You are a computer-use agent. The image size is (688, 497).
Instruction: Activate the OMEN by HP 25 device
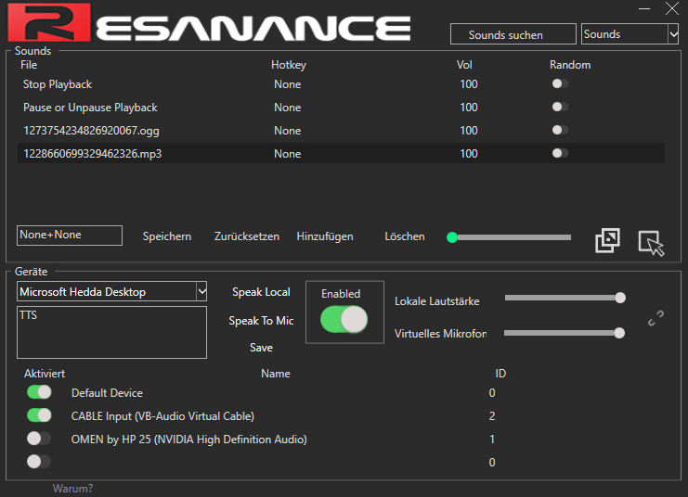coord(39,439)
